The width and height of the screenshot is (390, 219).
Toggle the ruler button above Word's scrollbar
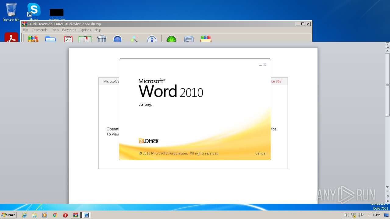(388, 46)
